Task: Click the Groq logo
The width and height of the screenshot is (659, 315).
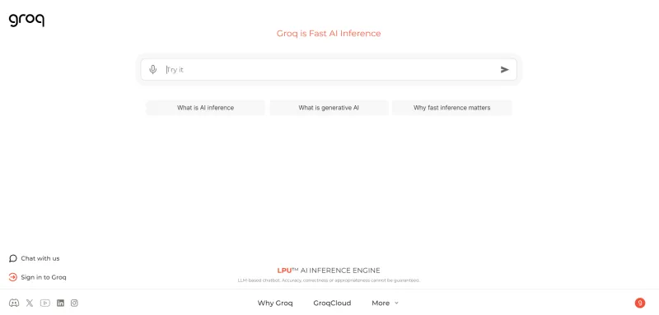Action: click(26, 20)
